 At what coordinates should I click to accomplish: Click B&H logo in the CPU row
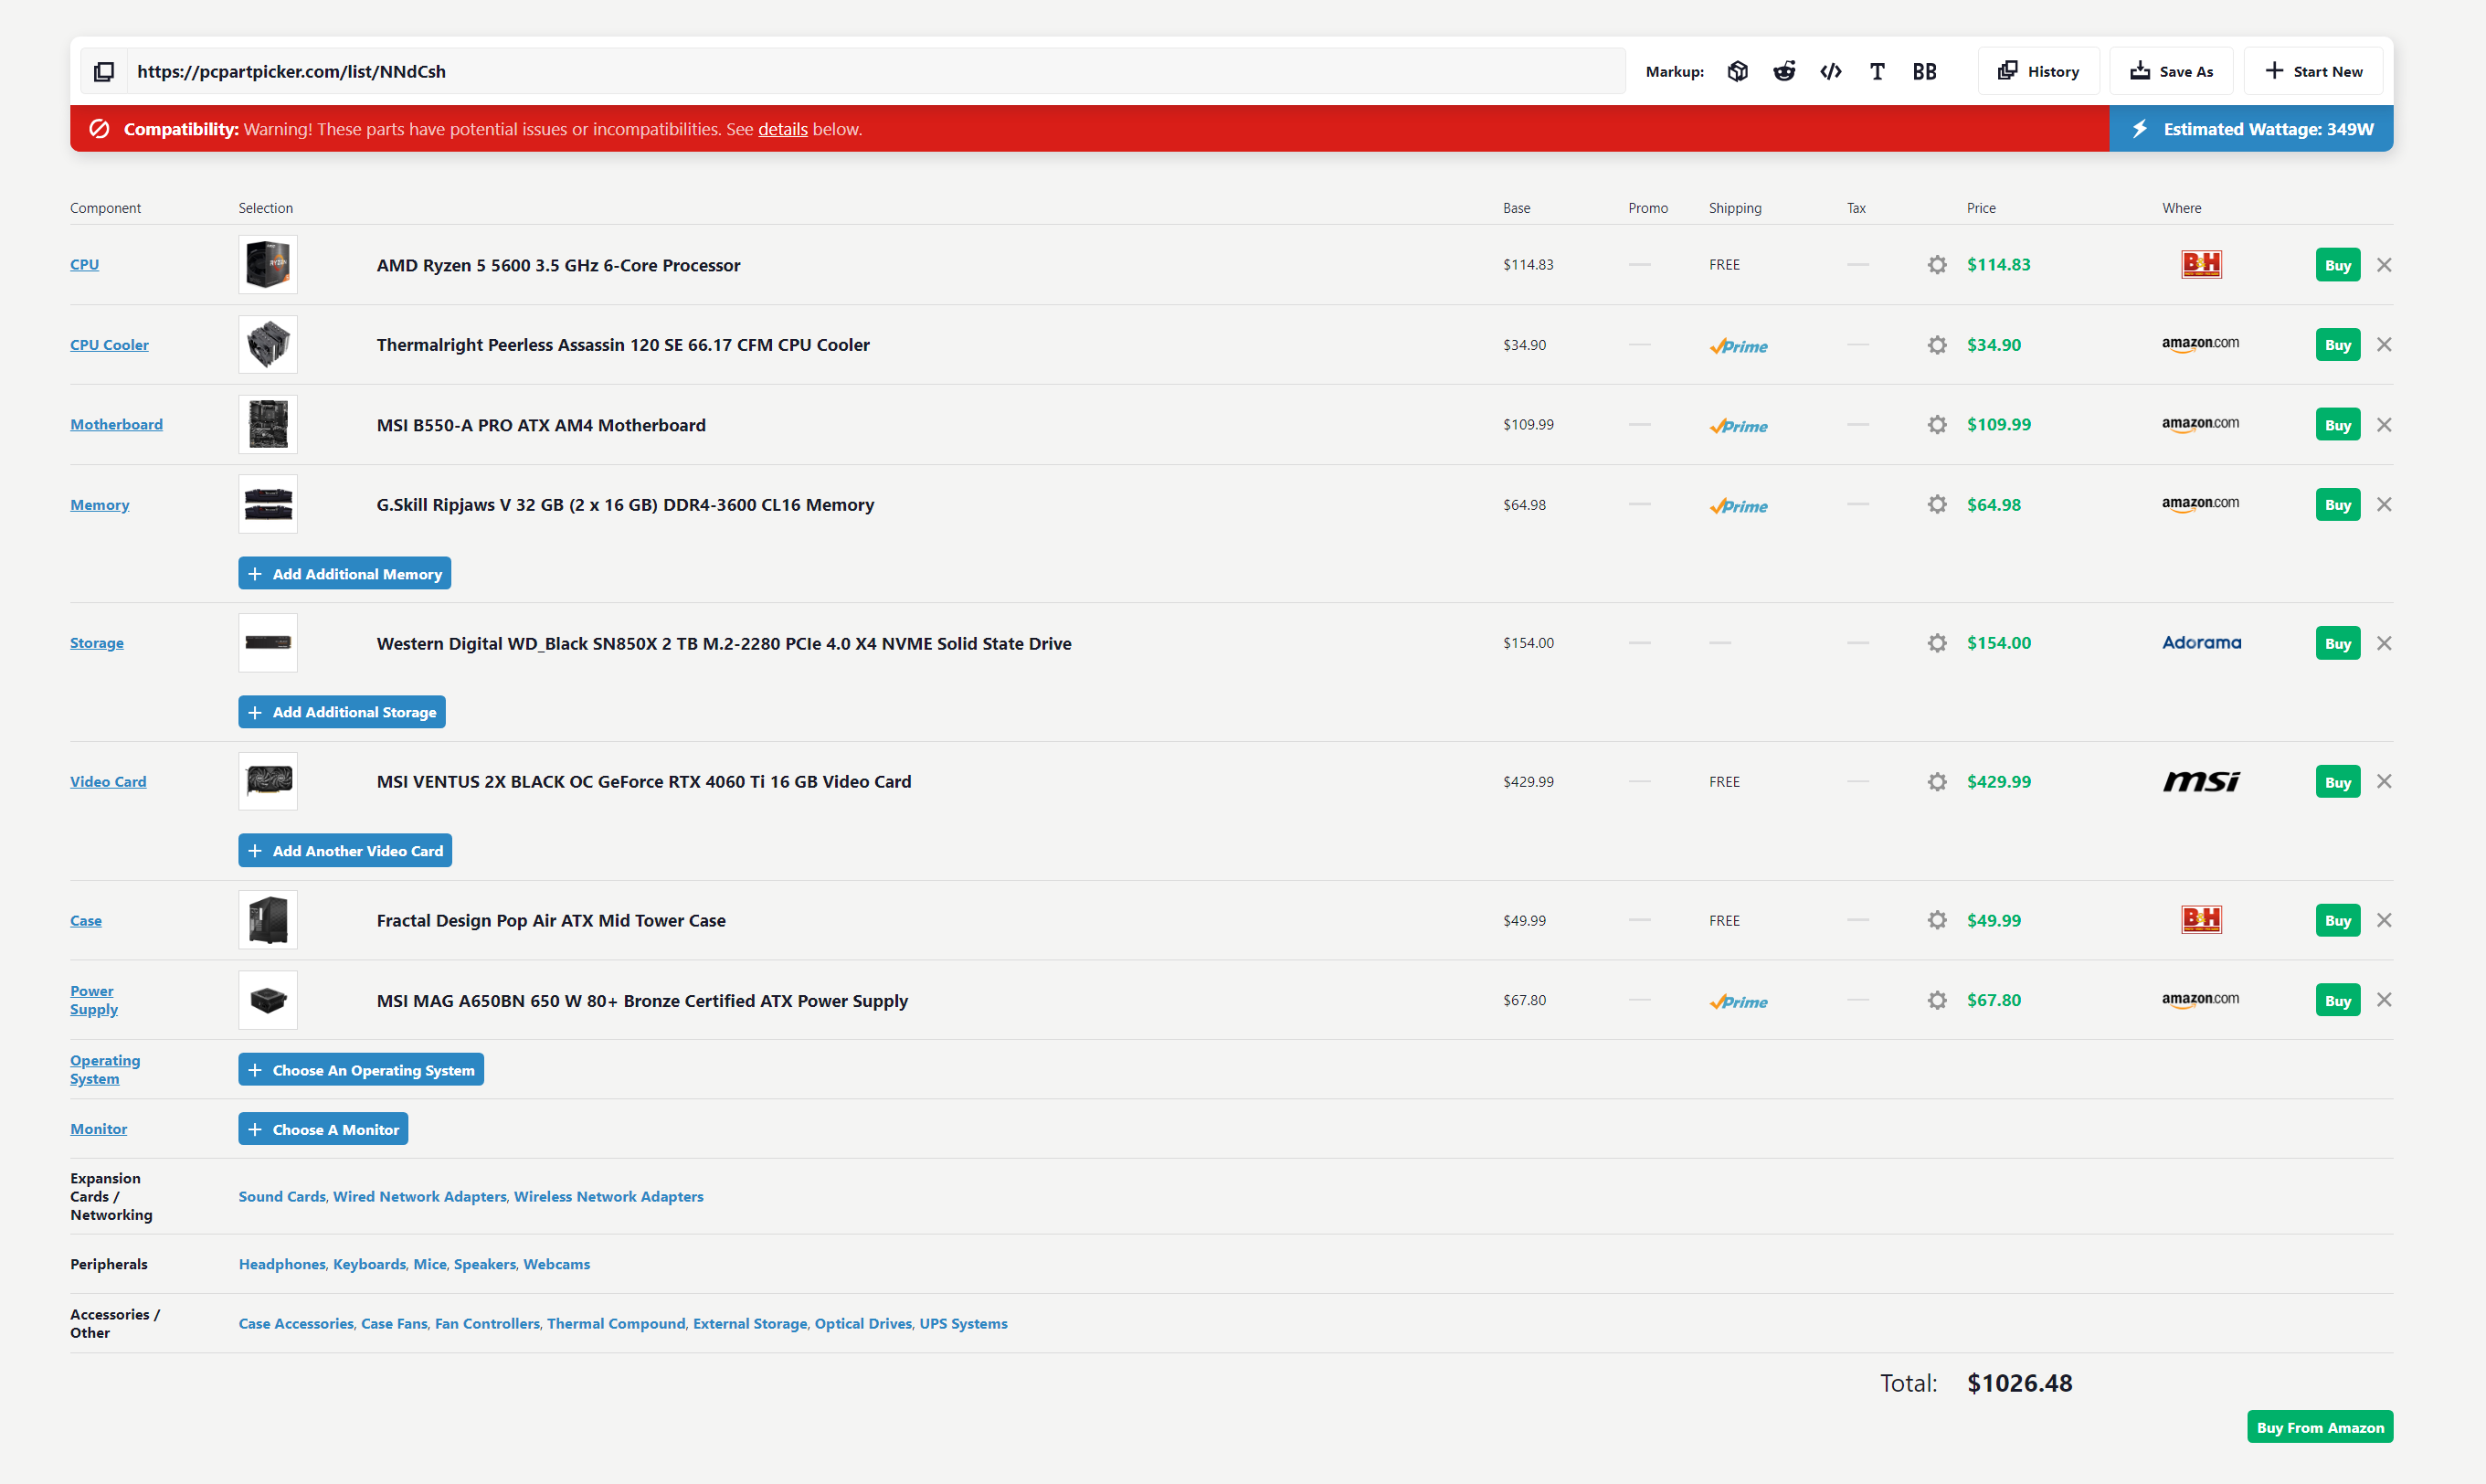(2201, 264)
